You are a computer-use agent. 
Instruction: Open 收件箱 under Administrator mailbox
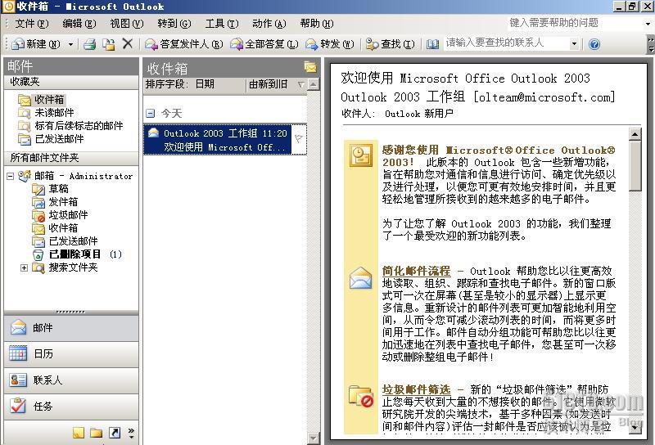click(x=55, y=228)
